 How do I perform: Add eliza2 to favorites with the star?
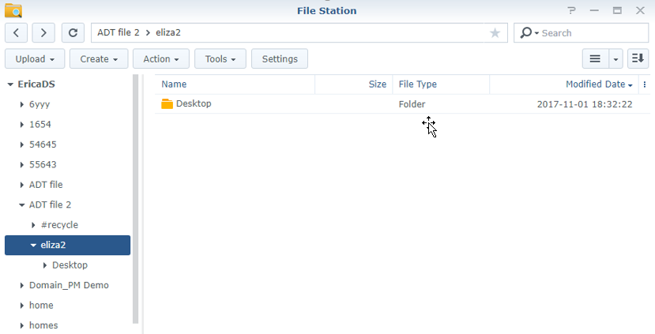(x=495, y=33)
